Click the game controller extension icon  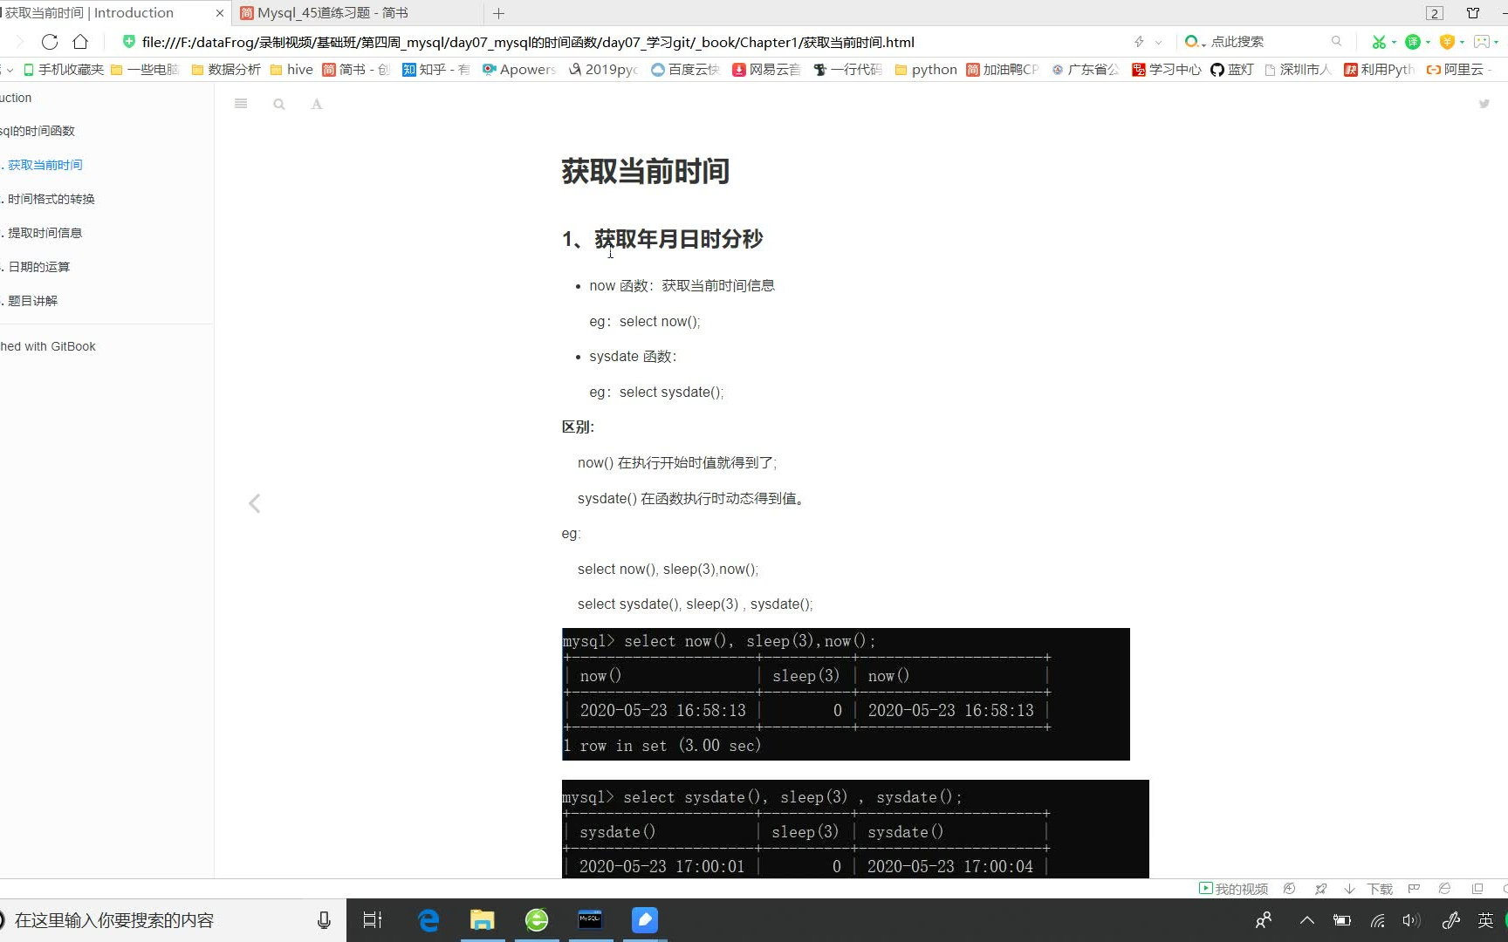[x=1481, y=42]
